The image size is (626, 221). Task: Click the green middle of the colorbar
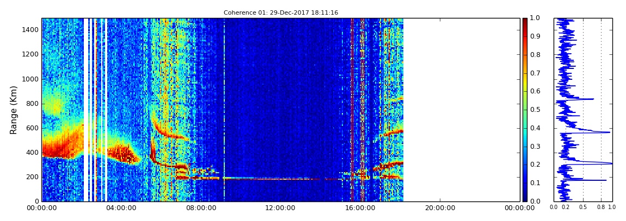click(x=525, y=110)
